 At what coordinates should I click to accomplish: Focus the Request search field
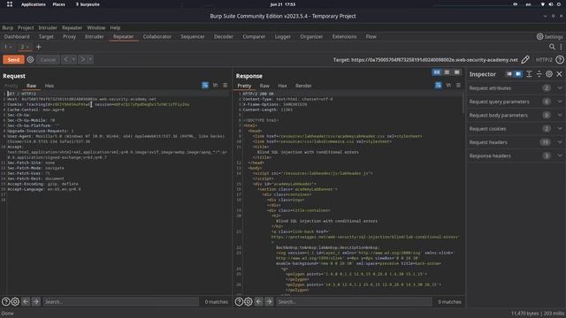click(x=120, y=301)
